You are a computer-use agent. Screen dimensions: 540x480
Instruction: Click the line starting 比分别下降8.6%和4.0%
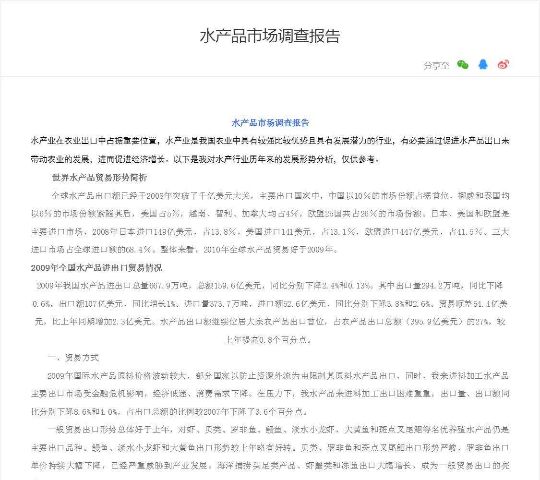[170, 412]
